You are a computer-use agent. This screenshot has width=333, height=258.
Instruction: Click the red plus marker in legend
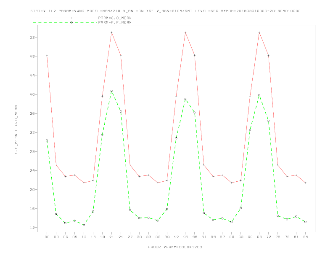tap(71, 18)
